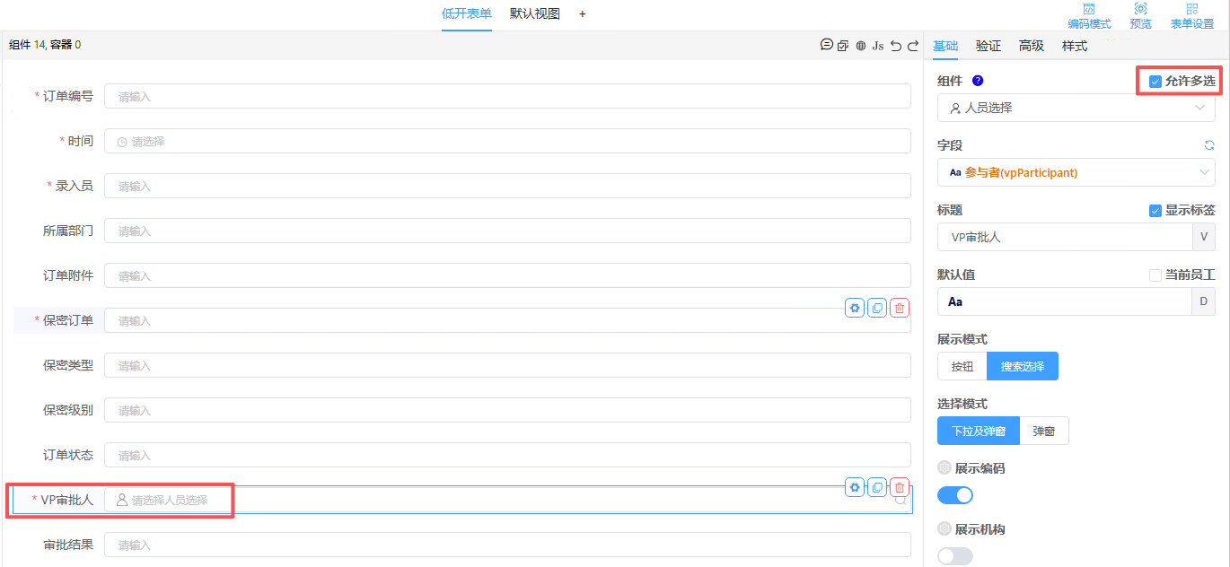1230x567 pixels.
Task: Open the 字段 field dropdown showing 参与者(vpParticipant)
Action: (x=1076, y=172)
